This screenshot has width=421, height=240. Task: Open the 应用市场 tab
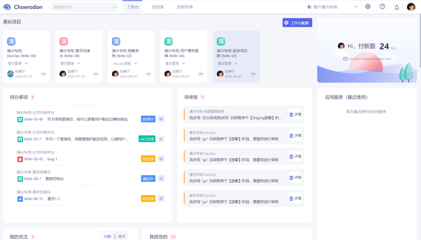click(x=184, y=7)
